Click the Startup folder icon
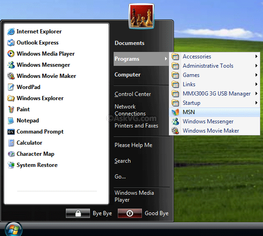Screen dimensions: 263x236 175,103
